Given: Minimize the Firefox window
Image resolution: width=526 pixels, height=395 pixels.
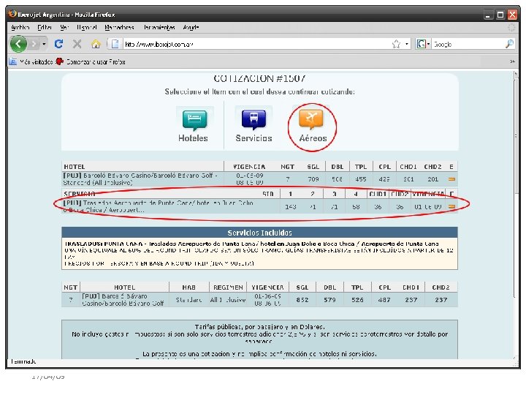Looking at the screenshot, I should (x=489, y=15).
